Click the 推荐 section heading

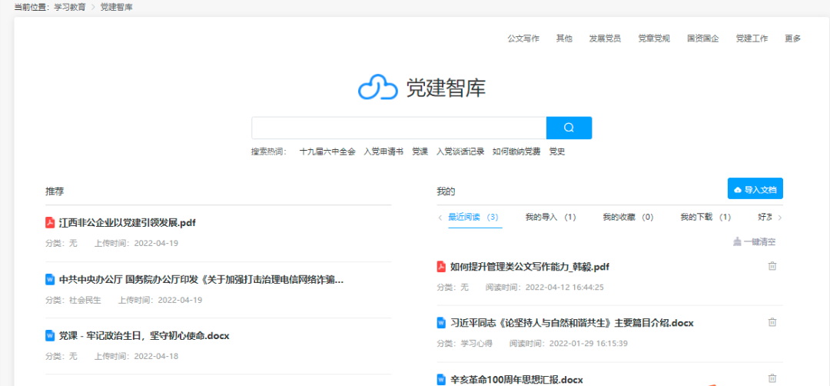point(55,191)
